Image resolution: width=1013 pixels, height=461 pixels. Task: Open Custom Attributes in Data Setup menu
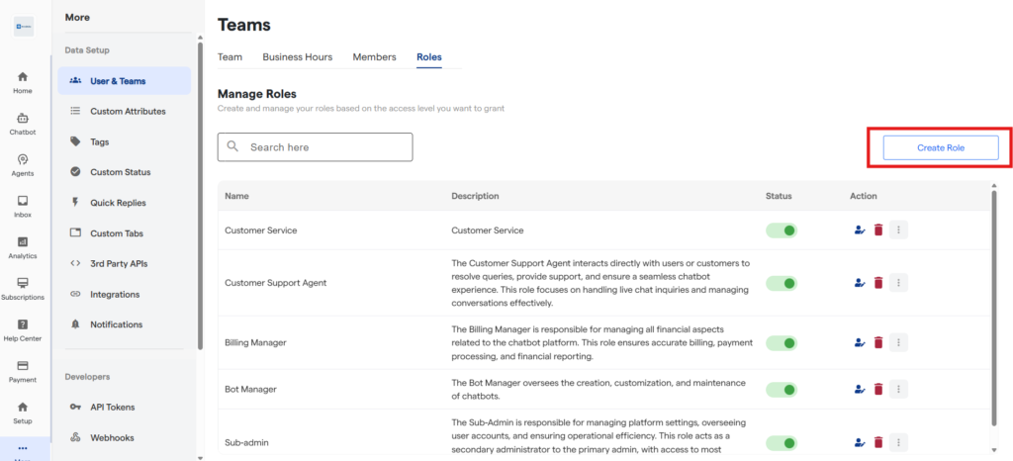pyautogui.click(x=127, y=112)
